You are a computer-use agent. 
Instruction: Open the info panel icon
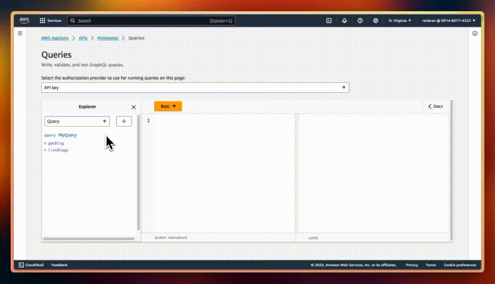(x=475, y=34)
